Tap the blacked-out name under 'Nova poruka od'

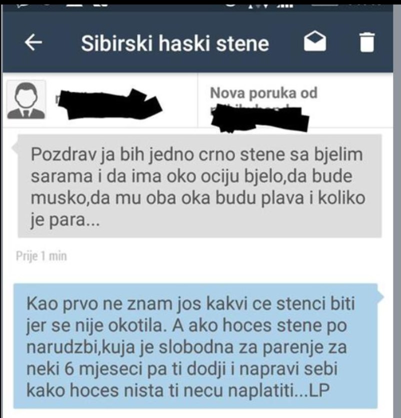(260, 118)
